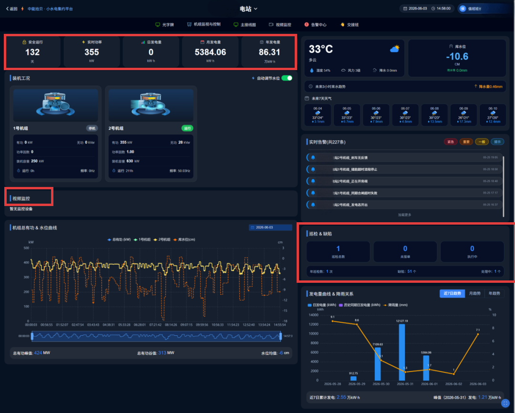This screenshot has height=413, width=515.
Task: Open the 2026-06-03 chart date picker
Action: pyautogui.click(x=270, y=227)
